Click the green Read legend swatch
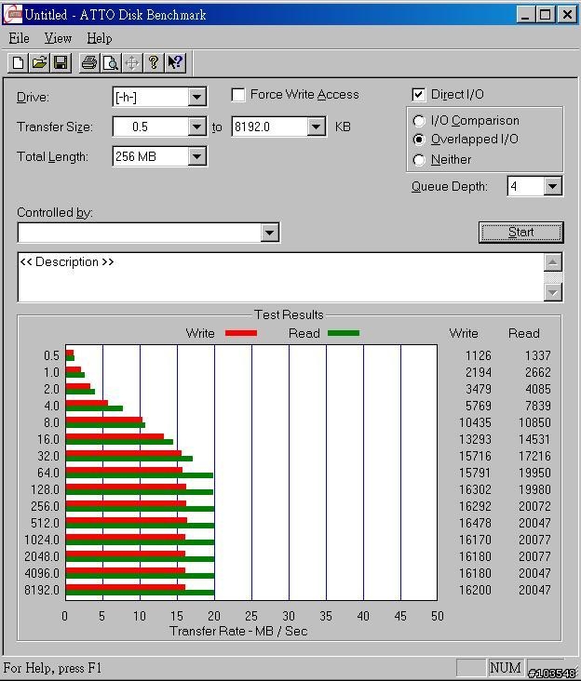Viewport: 581px width, 681px height. [344, 333]
